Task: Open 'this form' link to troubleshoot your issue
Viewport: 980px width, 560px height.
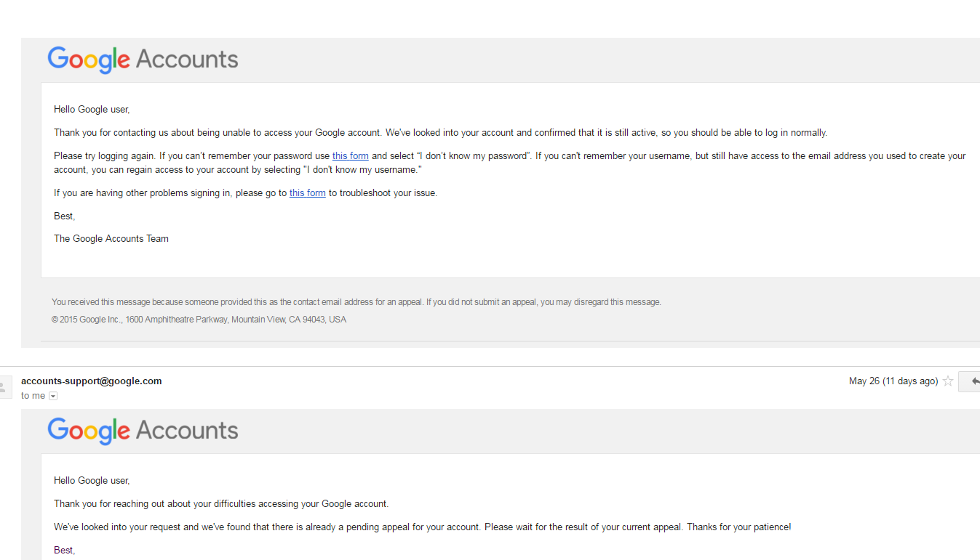Action: tap(308, 192)
